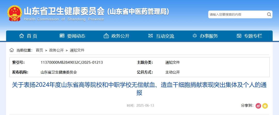Click the home icon beside 首页 in navigation

[21, 36]
